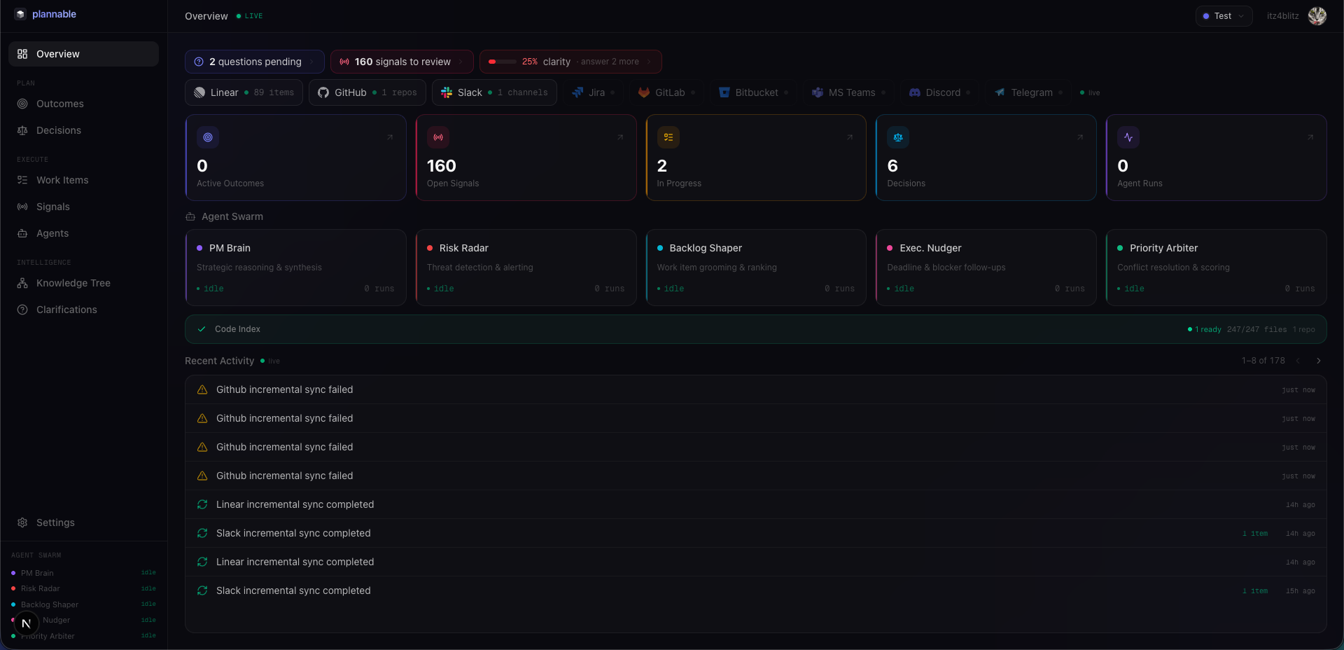Select Clarifications in the sidebar
Viewport: 1344px width, 650px height.
(x=66, y=310)
